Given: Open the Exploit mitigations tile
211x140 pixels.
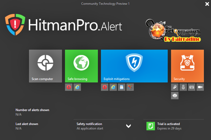Looking at the screenshot, I should click(x=134, y=66).
